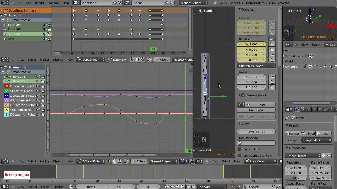Viewport: 337px width, 189px height.
Task: Enable Lock Camera to View checkbox
Action: tap(240, 156)
